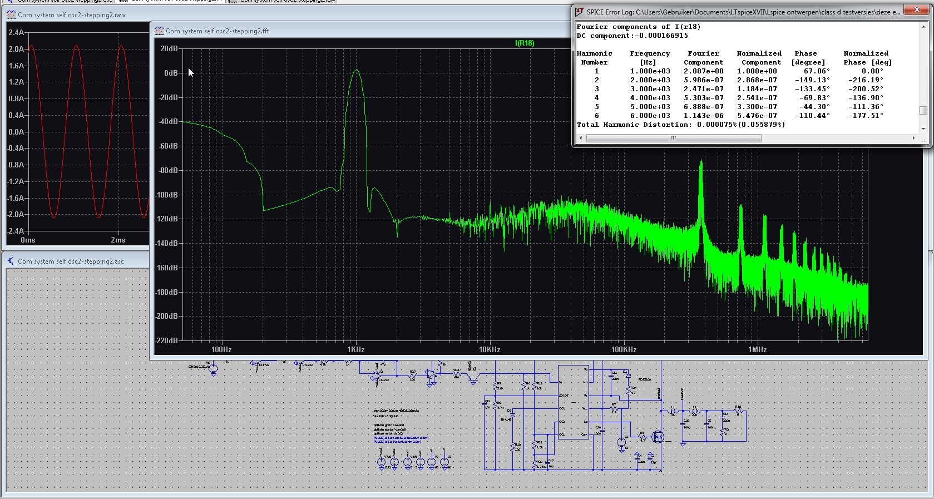Click the 'DC component:-0.000166915' line
This screenshot has height=499, width=934.
click(x=632, y=36)
